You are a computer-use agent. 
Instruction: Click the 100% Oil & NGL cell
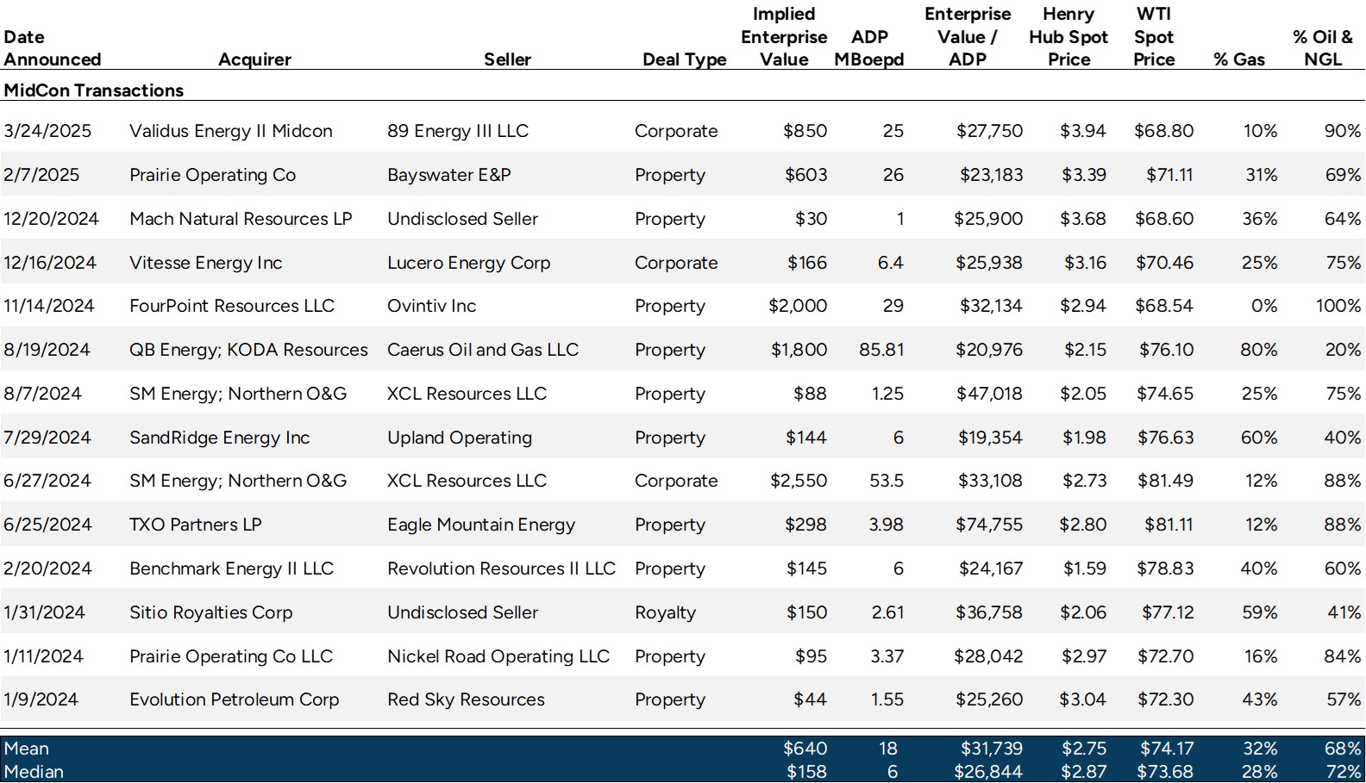pos(1338,306)
